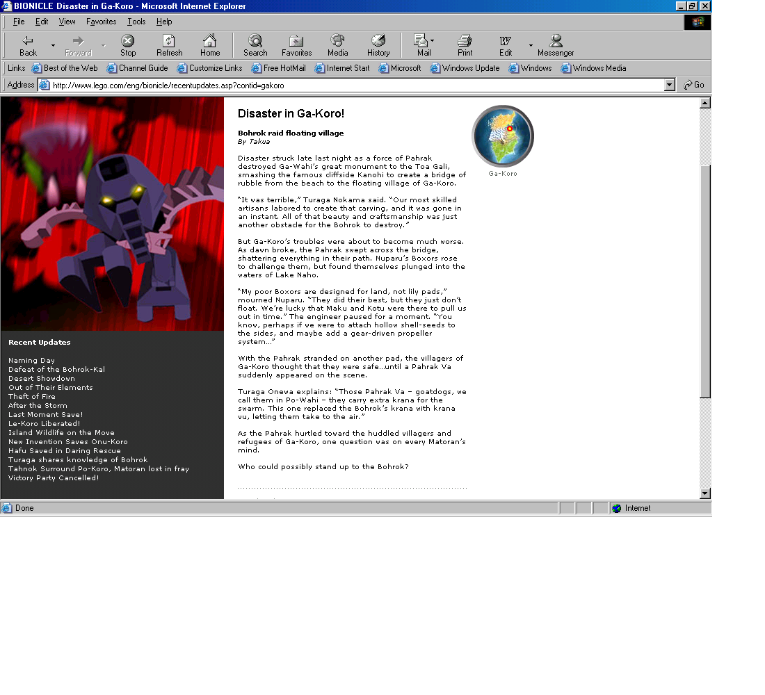Open the Favorites toolbar pane
Image resolution: width=765 pixels, height=695 pixels.
click(x=296, y=46)
